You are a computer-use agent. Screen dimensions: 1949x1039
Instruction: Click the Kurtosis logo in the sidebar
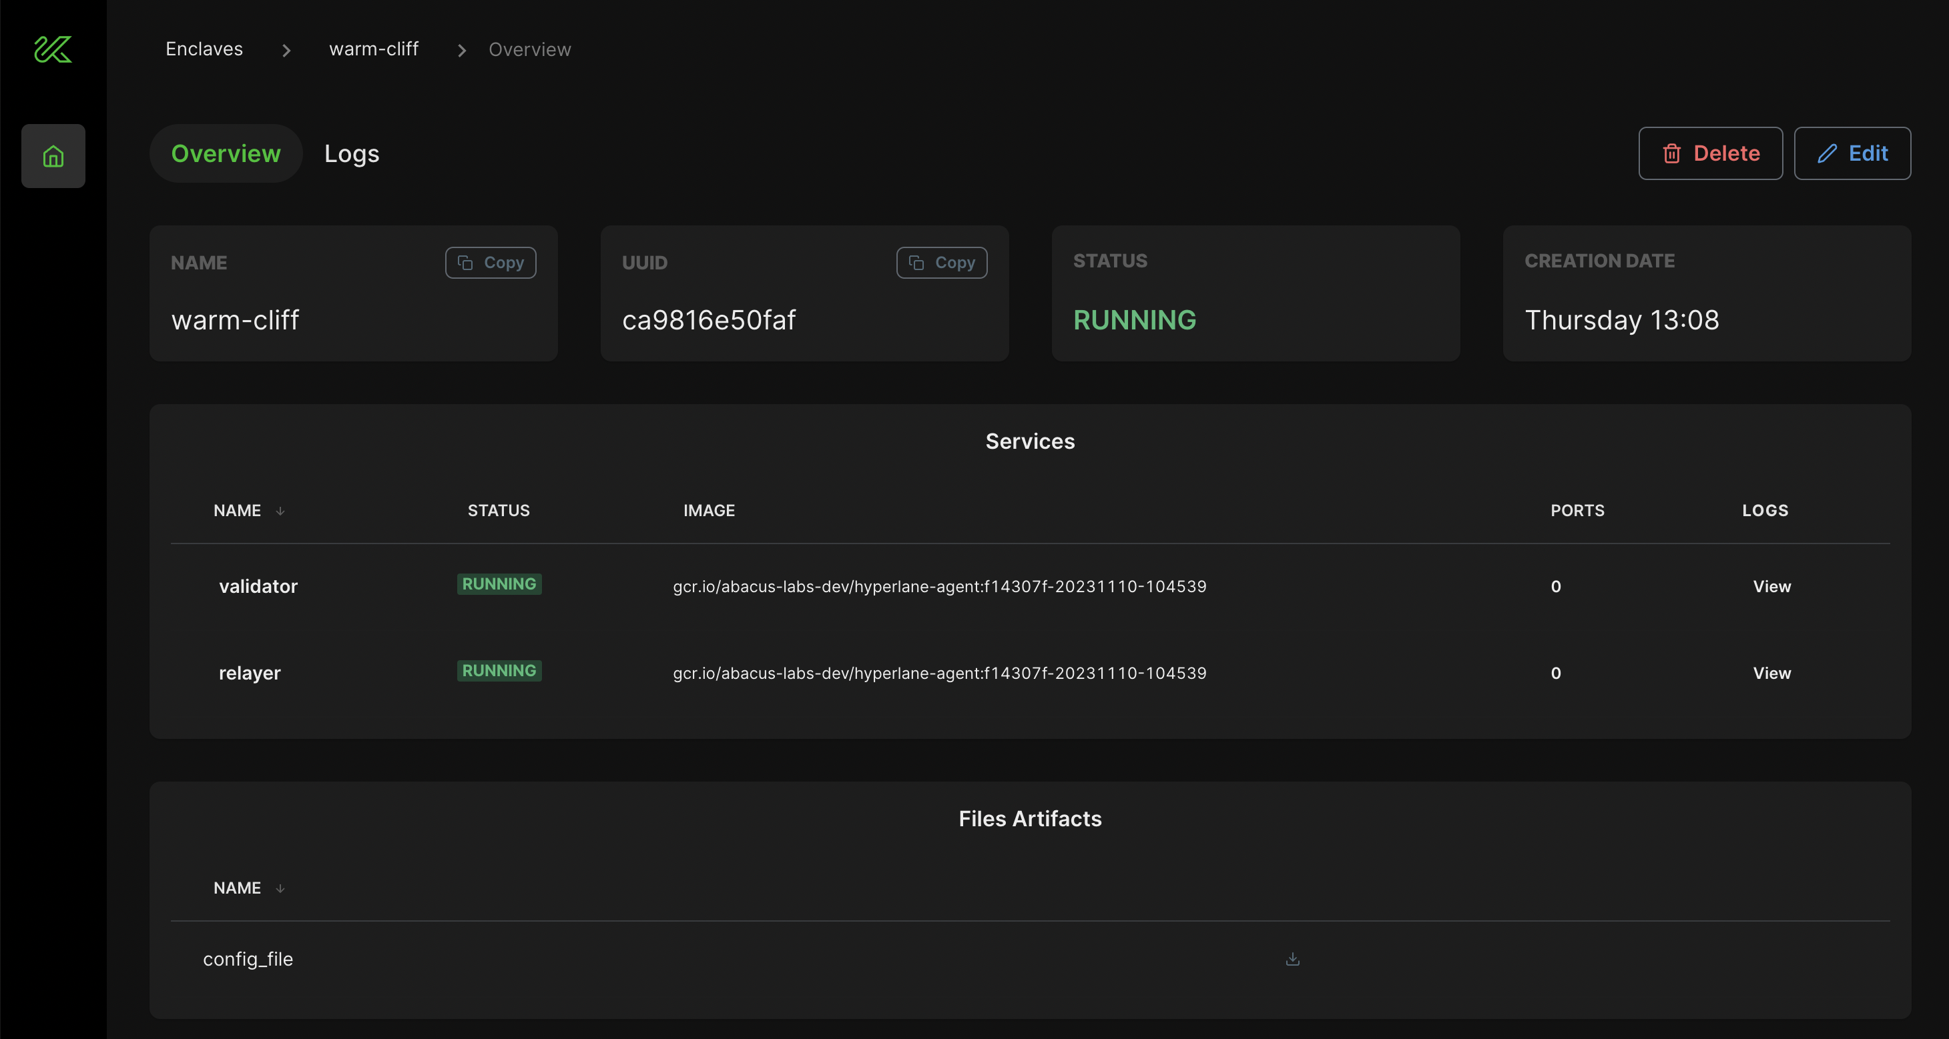53,49
